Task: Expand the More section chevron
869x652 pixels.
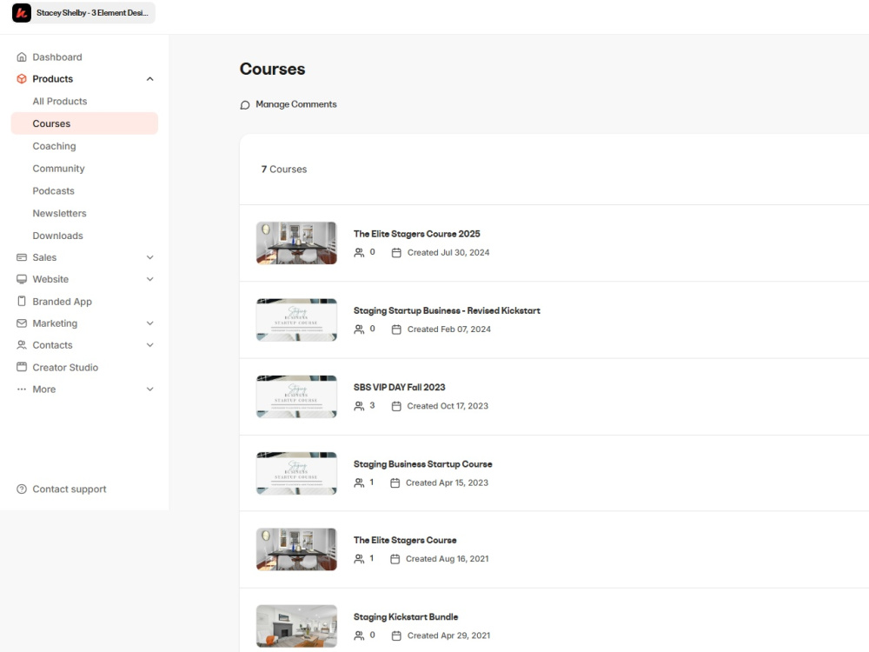Action: coord(149,389)
